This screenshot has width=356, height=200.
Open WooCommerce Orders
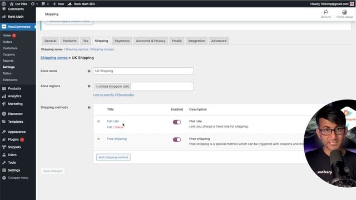click(x=7, y=42)
